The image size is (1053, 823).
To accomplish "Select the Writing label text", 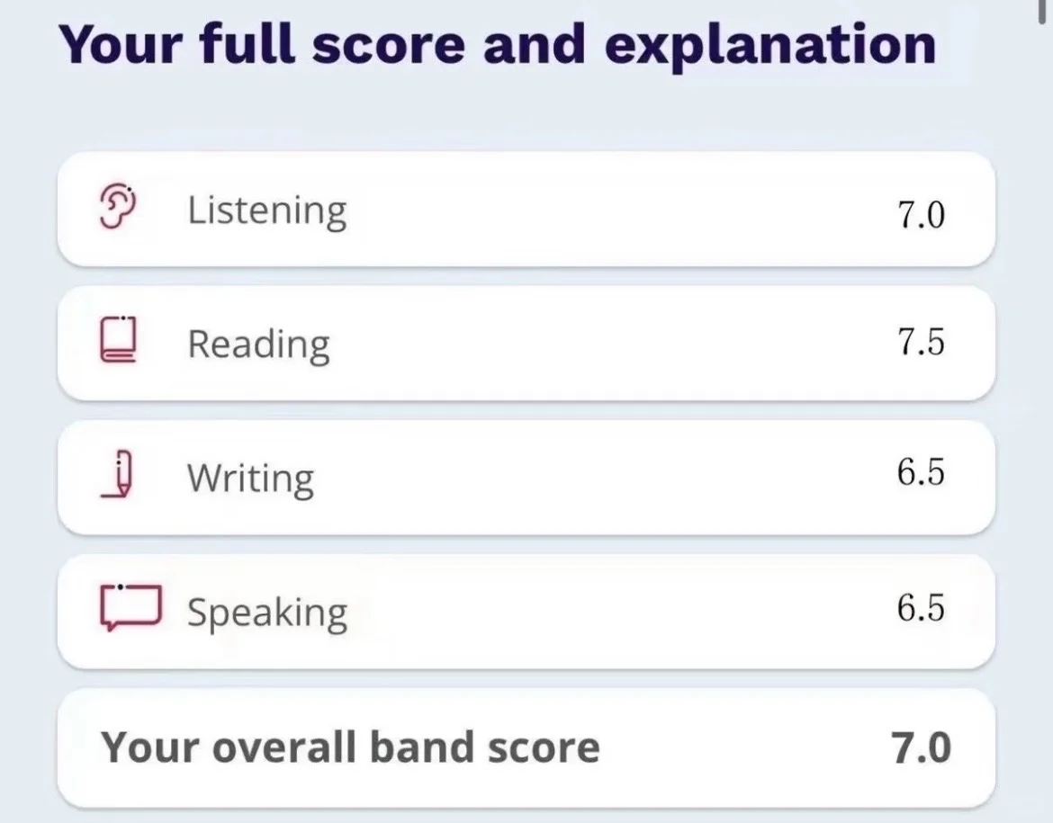I will (250, 479).
